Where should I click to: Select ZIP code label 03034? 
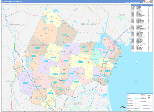pyautogui.click(x=37, y=48)
